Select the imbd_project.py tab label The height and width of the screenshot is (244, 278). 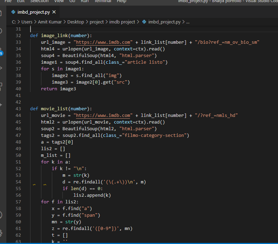click(x=33, y=12)
